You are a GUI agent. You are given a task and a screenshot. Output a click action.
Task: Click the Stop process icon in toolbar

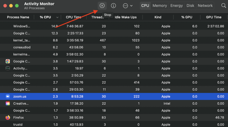[x=102, y=6]
